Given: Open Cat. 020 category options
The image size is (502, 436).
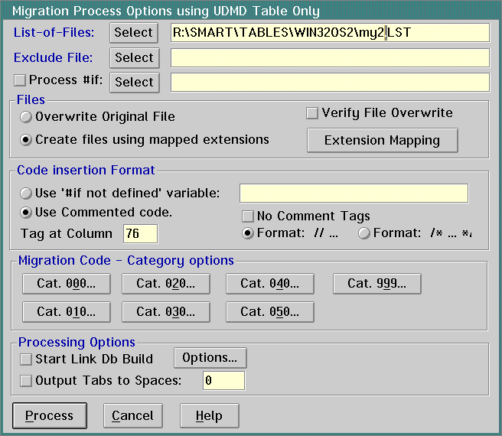Looking at the screenshot, I should pos(166,284).
